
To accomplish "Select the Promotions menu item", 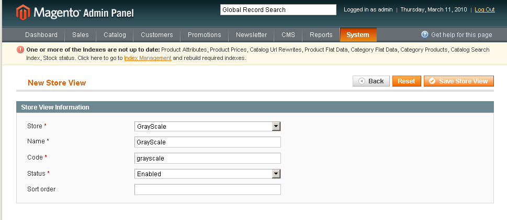I will pyautogui.click(x=205, y=35).
